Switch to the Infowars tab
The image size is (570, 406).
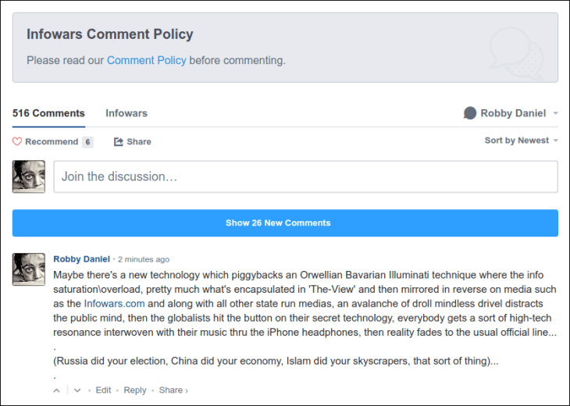pos(126,113)
